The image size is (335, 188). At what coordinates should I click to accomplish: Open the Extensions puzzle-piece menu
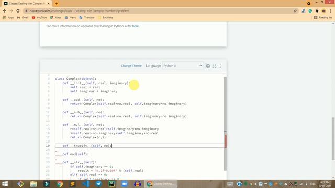(x=317, y=11)
